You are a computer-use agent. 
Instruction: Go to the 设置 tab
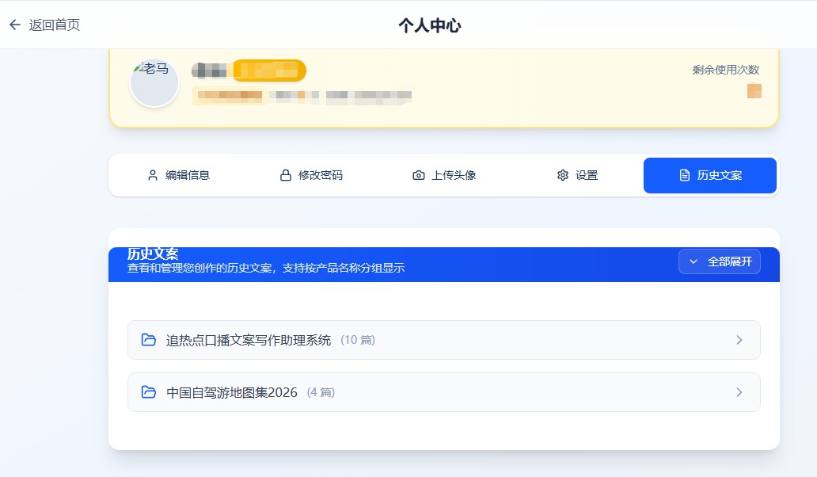[x=587, y=175]
